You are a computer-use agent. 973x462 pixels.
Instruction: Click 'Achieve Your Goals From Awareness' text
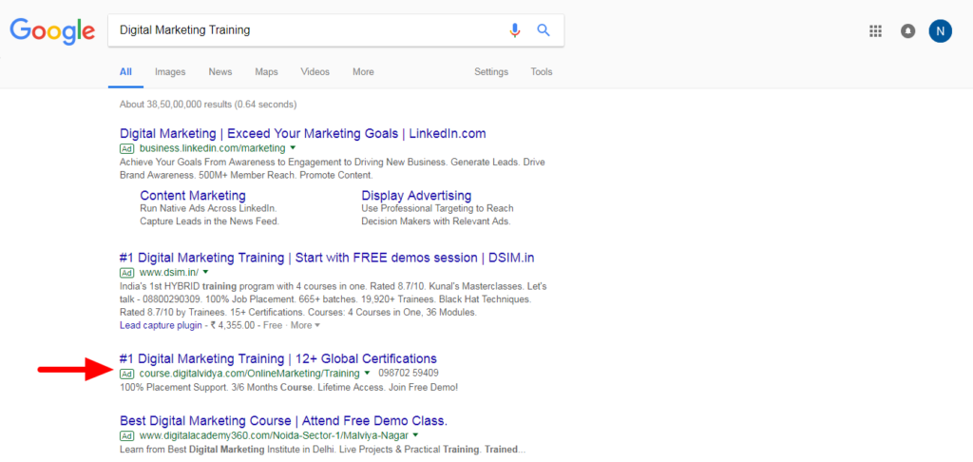pyautogui.click(x=198, y=163)
